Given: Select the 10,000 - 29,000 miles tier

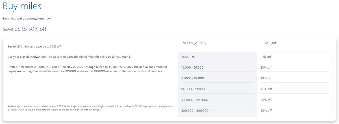Looking at the screenshot, I should (192, 68).
